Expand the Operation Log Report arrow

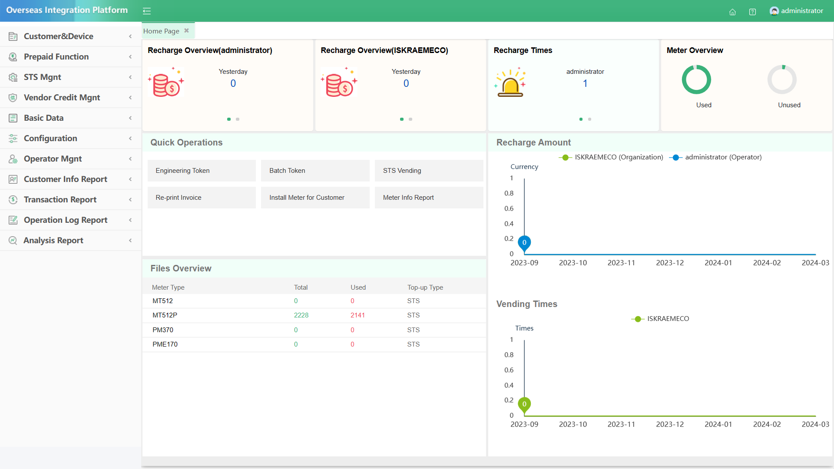(x=130, y=220)
